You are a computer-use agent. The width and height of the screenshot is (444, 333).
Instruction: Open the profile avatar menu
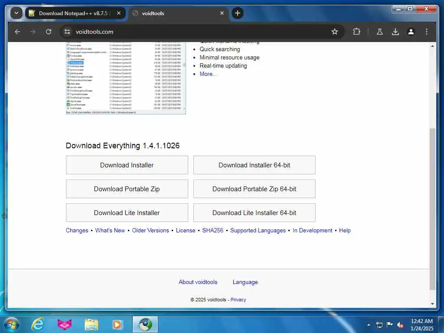411,32
